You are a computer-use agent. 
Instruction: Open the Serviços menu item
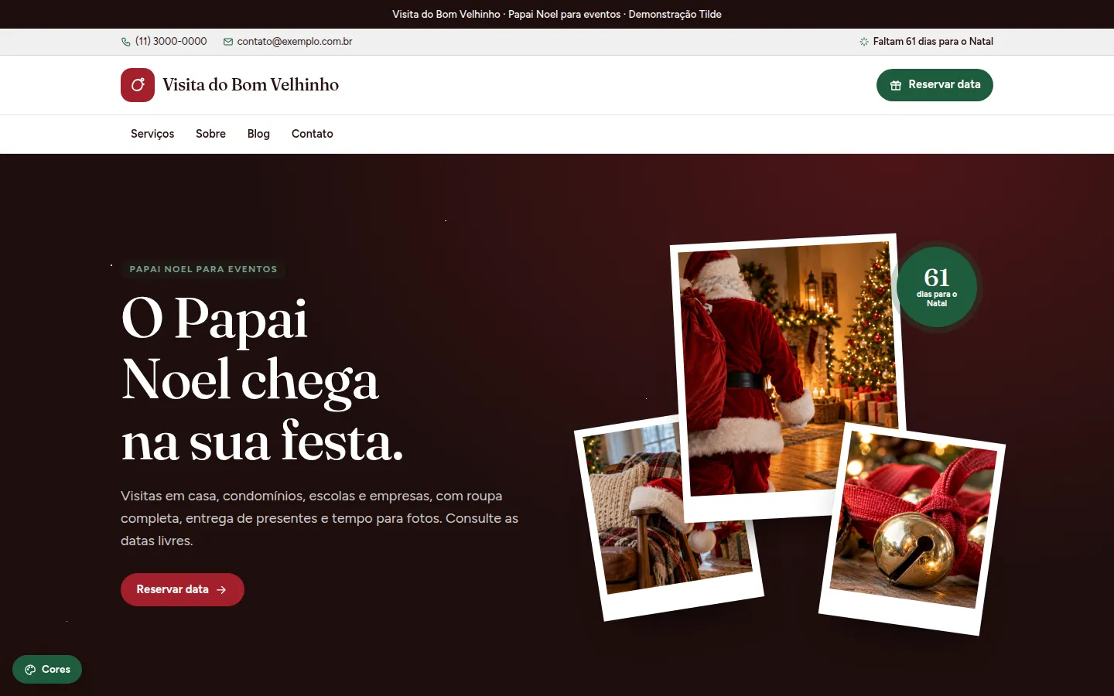tap(152, 134)
